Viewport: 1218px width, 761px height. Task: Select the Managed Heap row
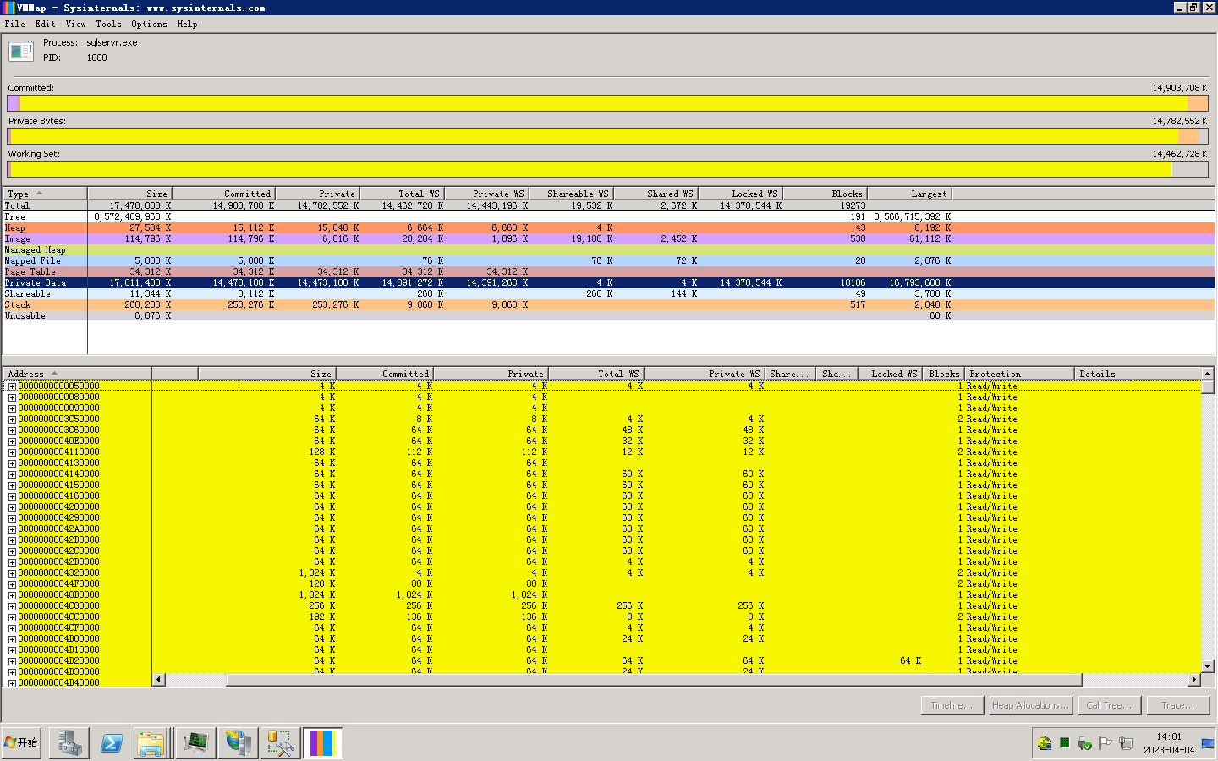pos(609,250)
